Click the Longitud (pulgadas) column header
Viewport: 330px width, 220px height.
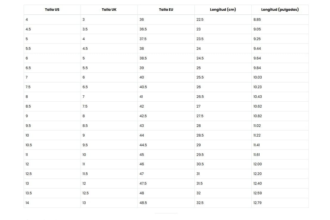pyautogui.click(x=280, y=10)
